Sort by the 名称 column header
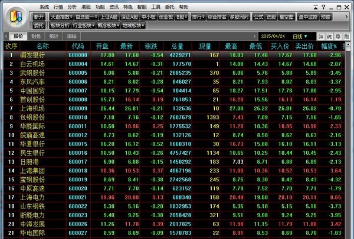This screenshot has width=354, height=239. click(42, 46)
